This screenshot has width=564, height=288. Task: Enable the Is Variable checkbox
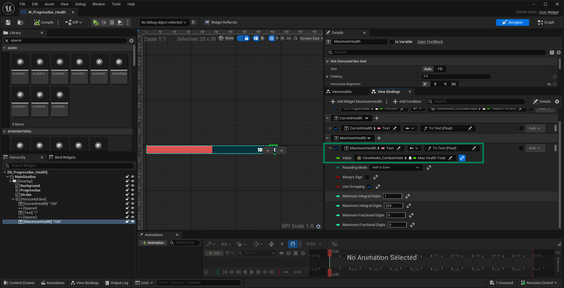click(x=392, y=42)
